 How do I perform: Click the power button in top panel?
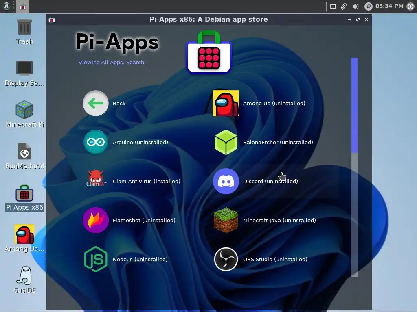410,6
